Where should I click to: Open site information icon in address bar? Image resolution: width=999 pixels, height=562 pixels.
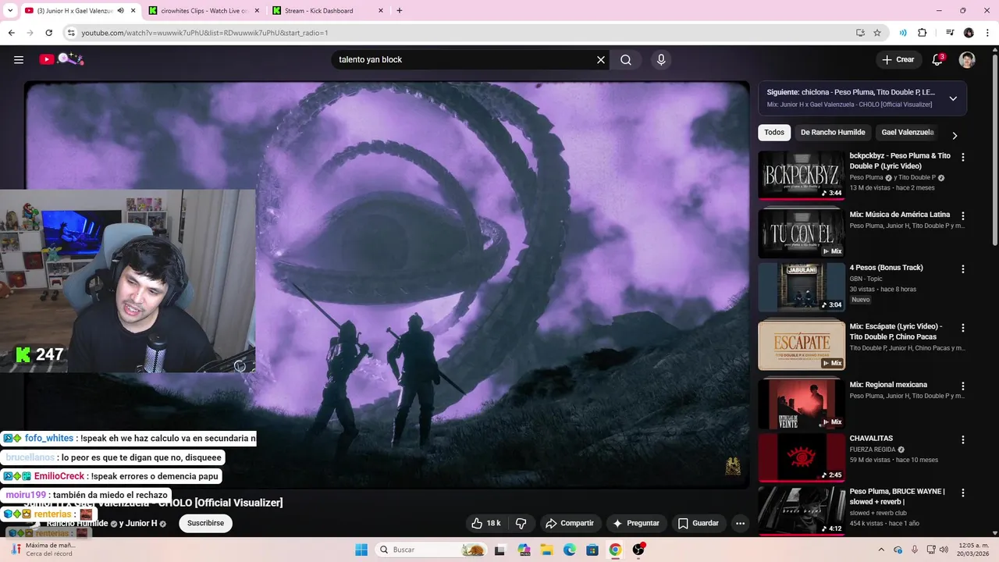pos(70,33)
